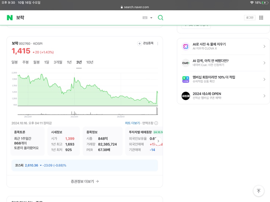Click the 1년 최저 value 925
This screenshot has height=202, width=270.
pos(68,150)
